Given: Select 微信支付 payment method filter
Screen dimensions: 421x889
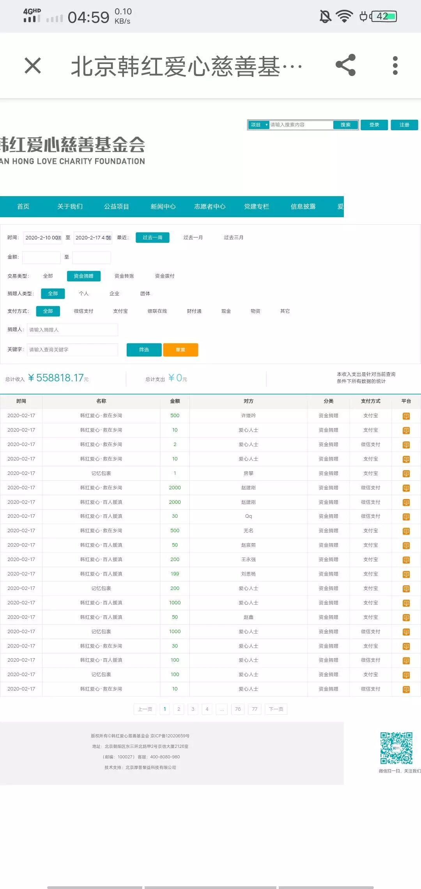Looking at the screenshot, I should tap(83, 311).
